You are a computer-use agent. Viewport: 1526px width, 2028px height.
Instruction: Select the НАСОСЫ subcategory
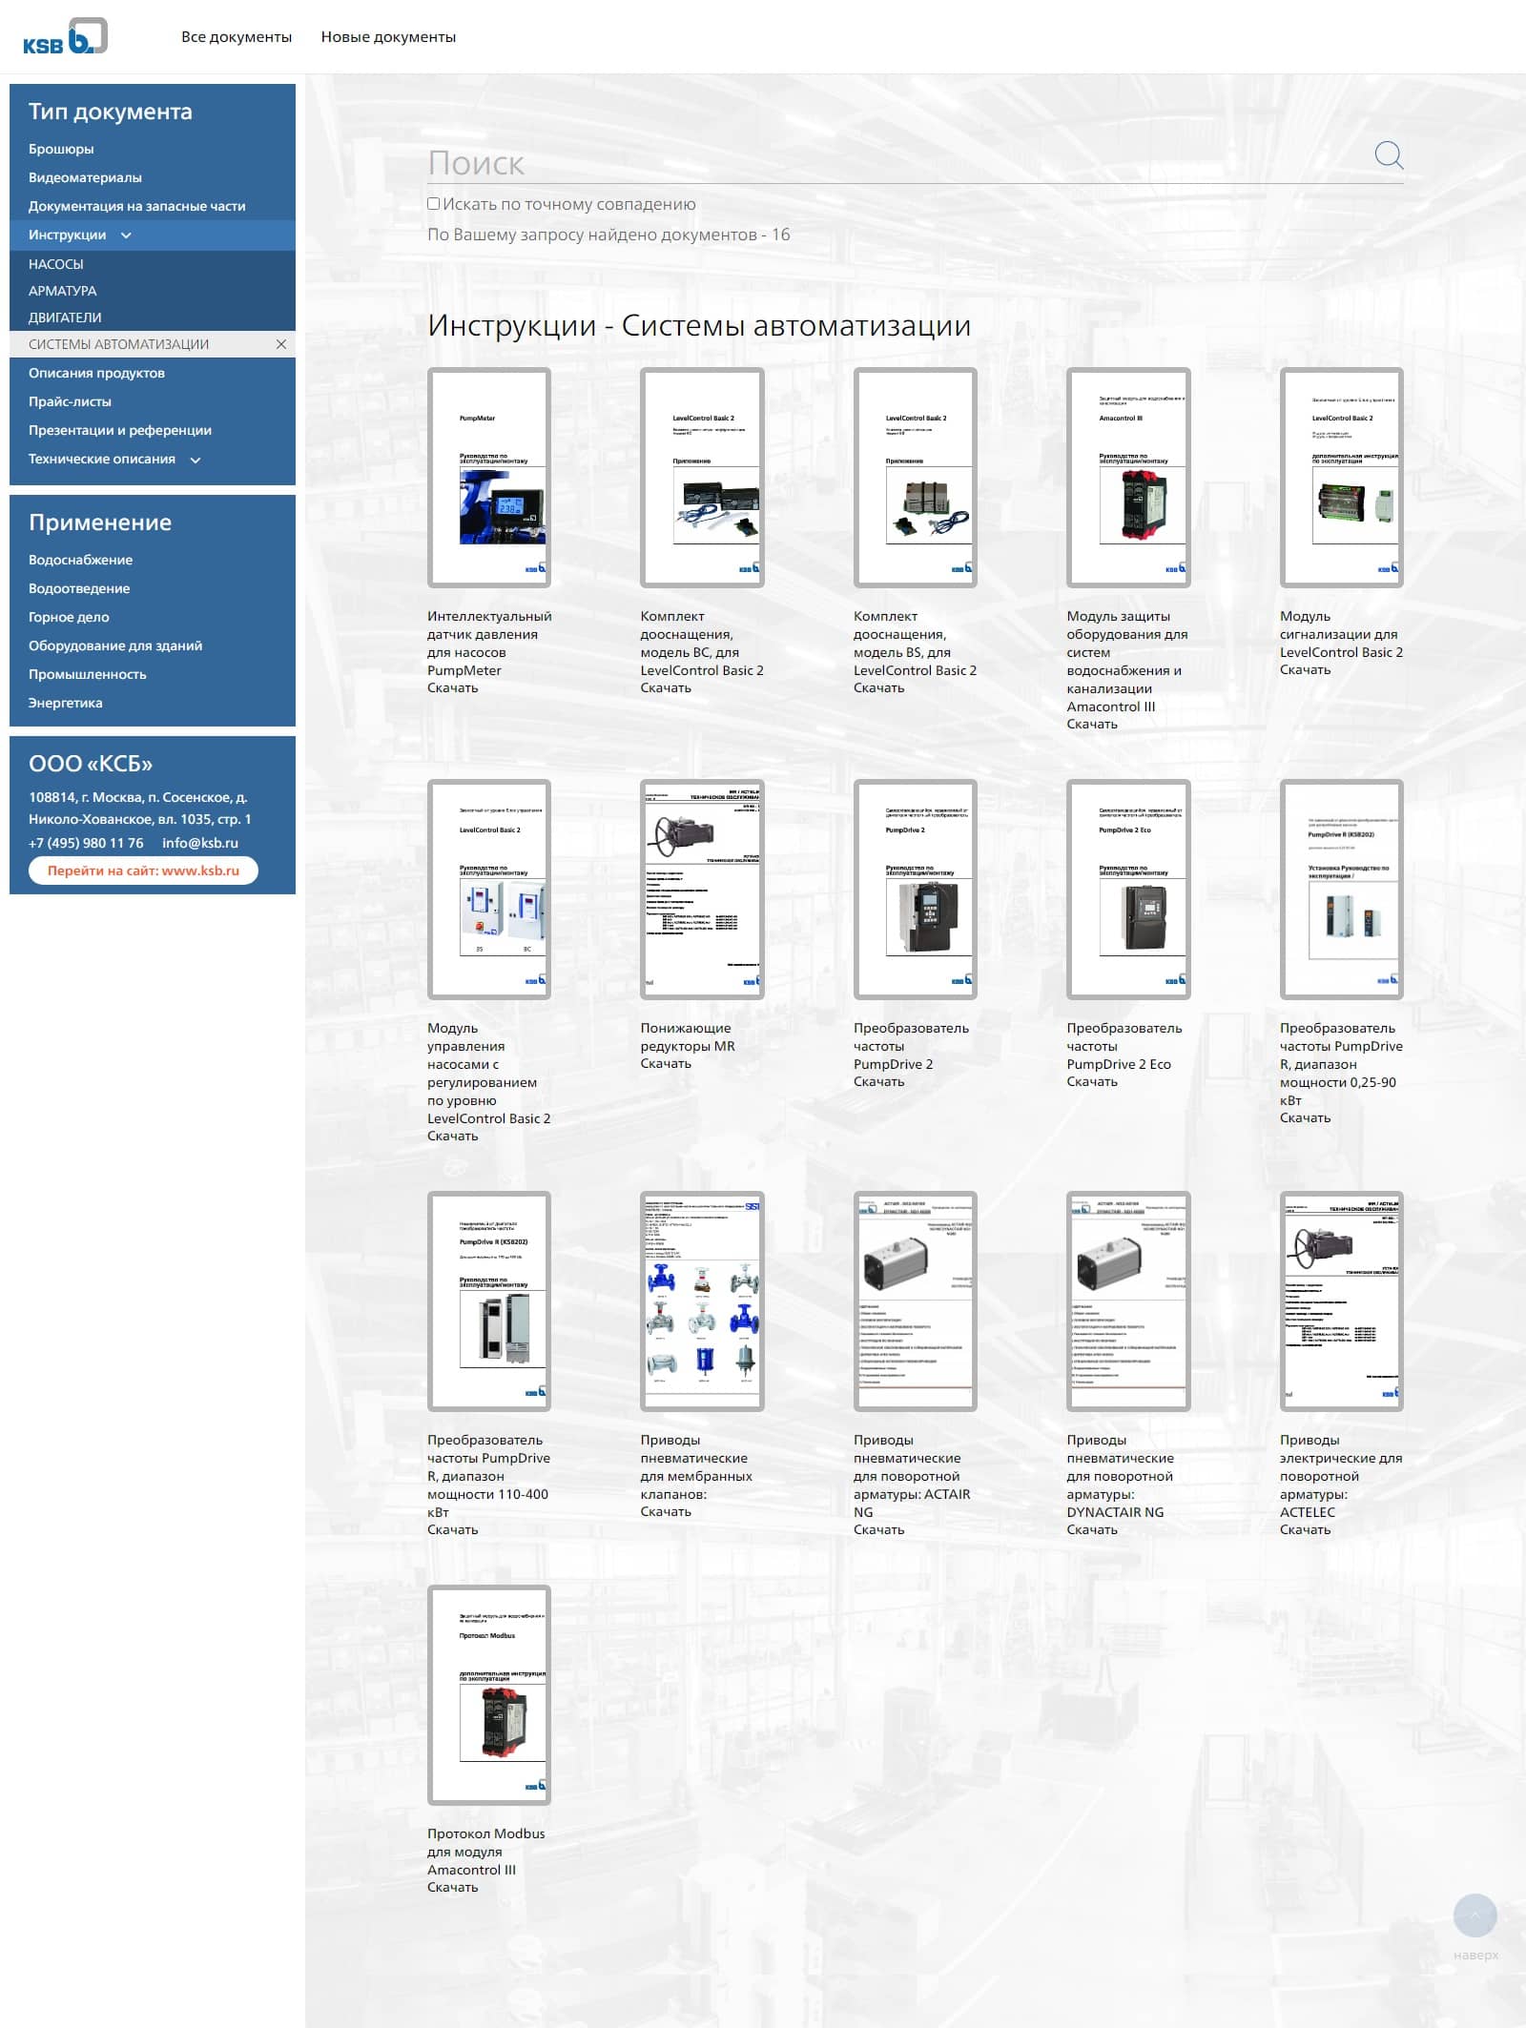56,264
